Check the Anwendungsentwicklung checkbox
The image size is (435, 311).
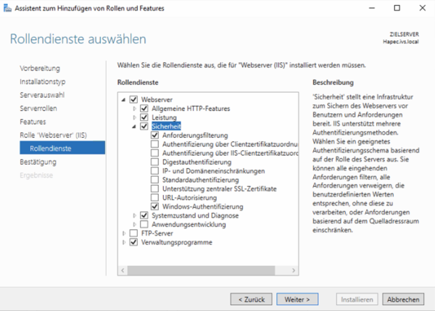click(144, 224)
